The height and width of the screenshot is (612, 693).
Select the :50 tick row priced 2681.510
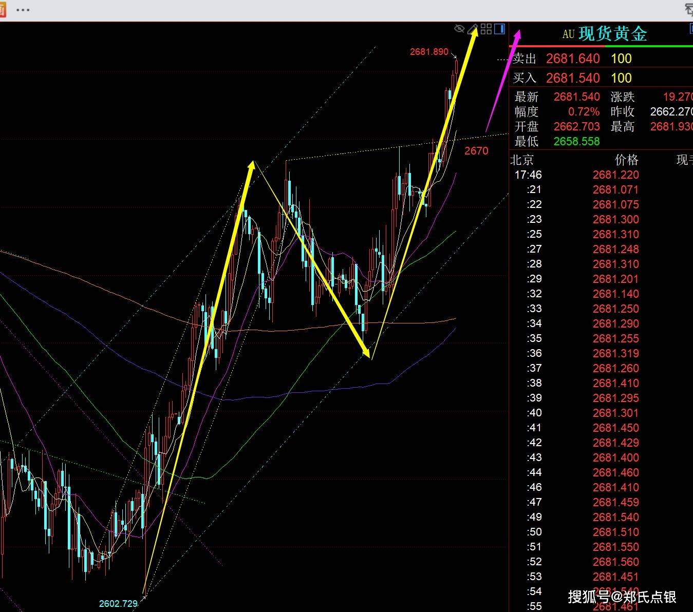click(601, 532)
